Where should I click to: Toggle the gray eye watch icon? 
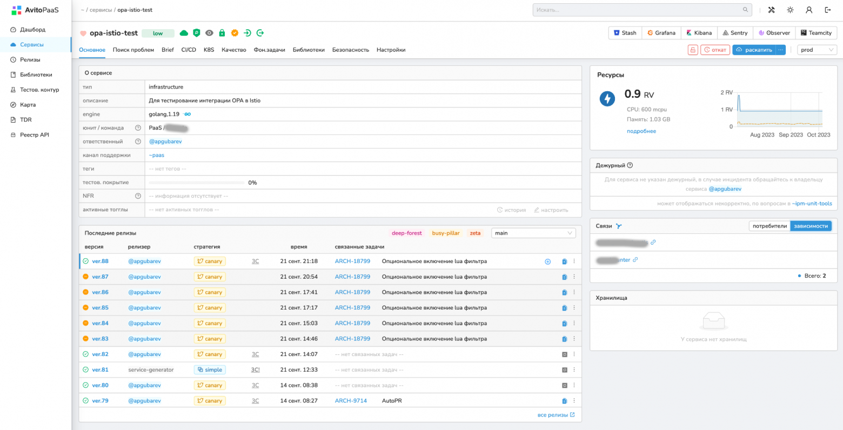209,33
